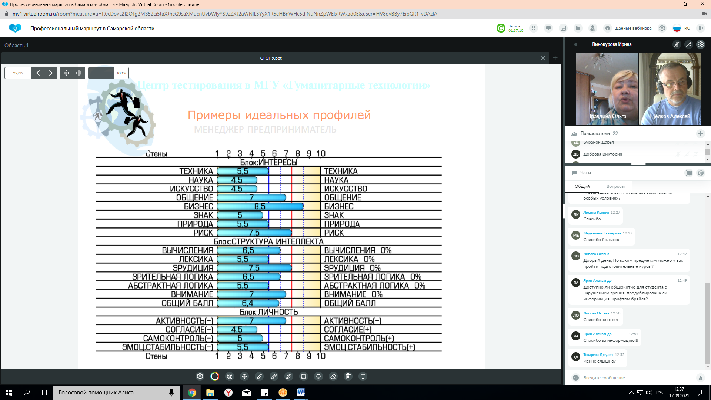Screen dimensions: 711x400
Task: Click Токарева Джулия name in chat
Action: (598, 355)
